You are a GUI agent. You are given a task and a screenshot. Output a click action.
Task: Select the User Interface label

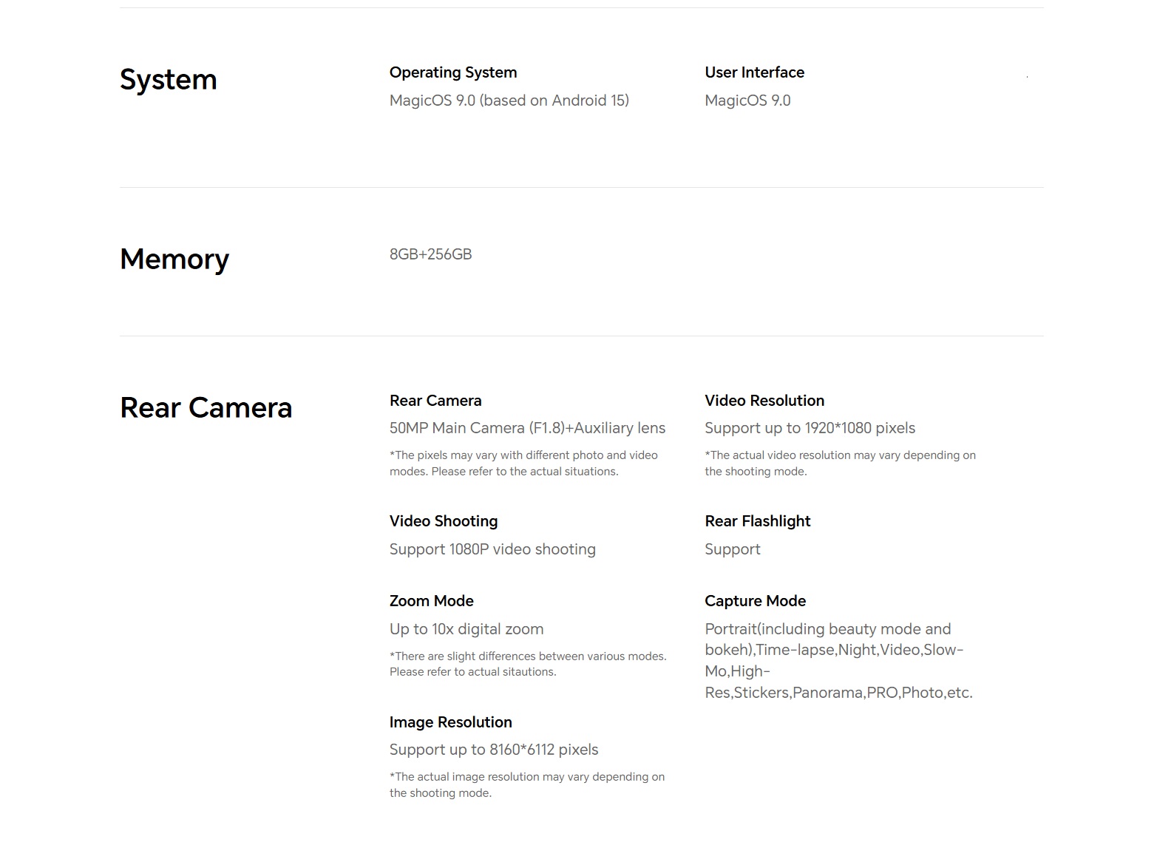click(x=755, y=72)
